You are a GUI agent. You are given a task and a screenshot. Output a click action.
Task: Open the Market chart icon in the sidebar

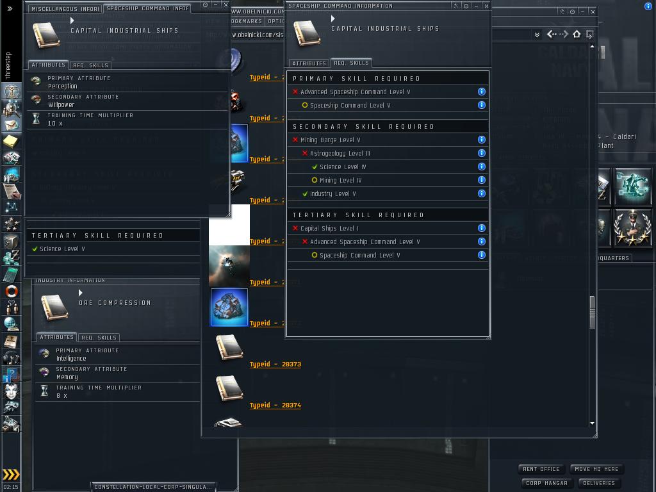[12, 174]
